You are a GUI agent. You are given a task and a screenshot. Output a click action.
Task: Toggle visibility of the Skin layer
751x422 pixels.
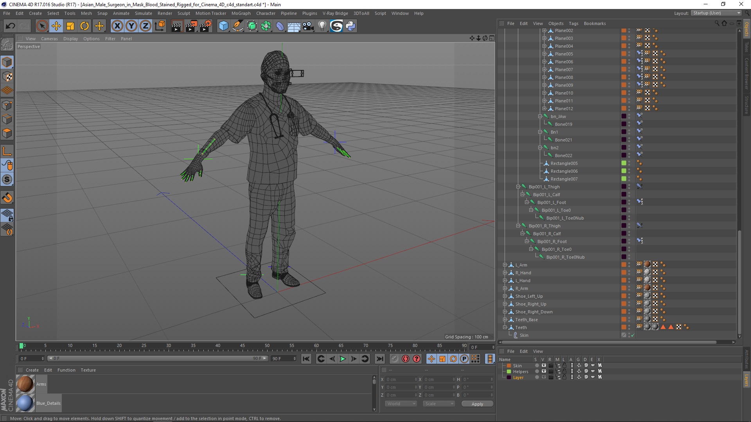[544, 366]
